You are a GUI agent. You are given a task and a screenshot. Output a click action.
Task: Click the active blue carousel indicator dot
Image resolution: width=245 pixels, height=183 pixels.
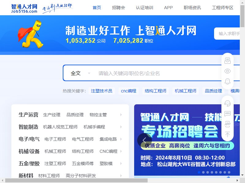click(x=199, y=172)
